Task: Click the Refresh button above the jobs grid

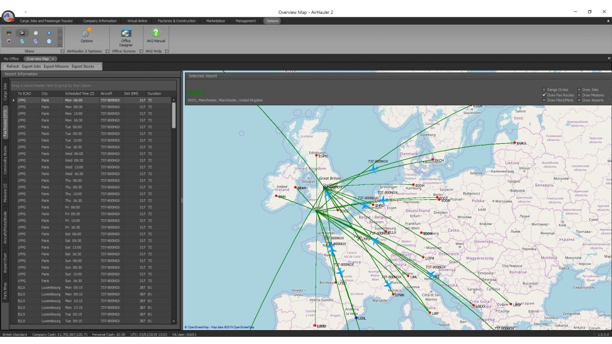Action: coord(12,66)
